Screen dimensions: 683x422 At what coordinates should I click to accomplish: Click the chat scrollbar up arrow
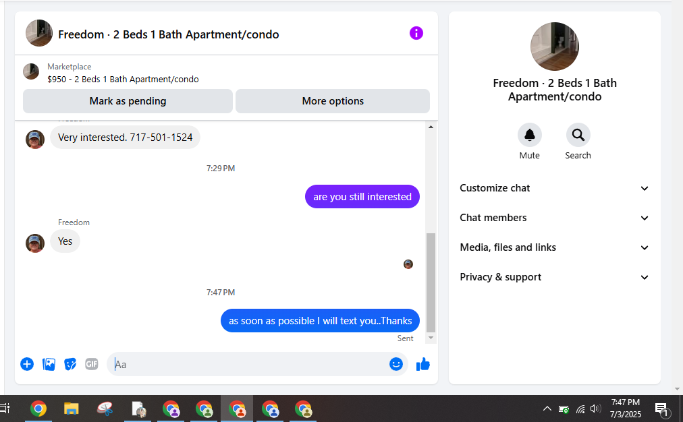point(431,127)
